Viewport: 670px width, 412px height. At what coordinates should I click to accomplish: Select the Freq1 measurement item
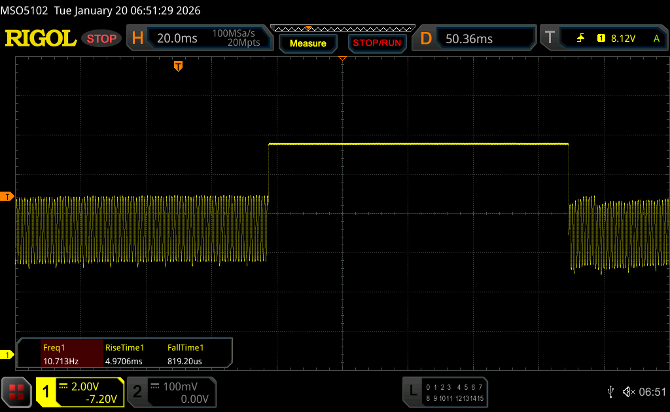pyautogui.click(x=61, y=354)
